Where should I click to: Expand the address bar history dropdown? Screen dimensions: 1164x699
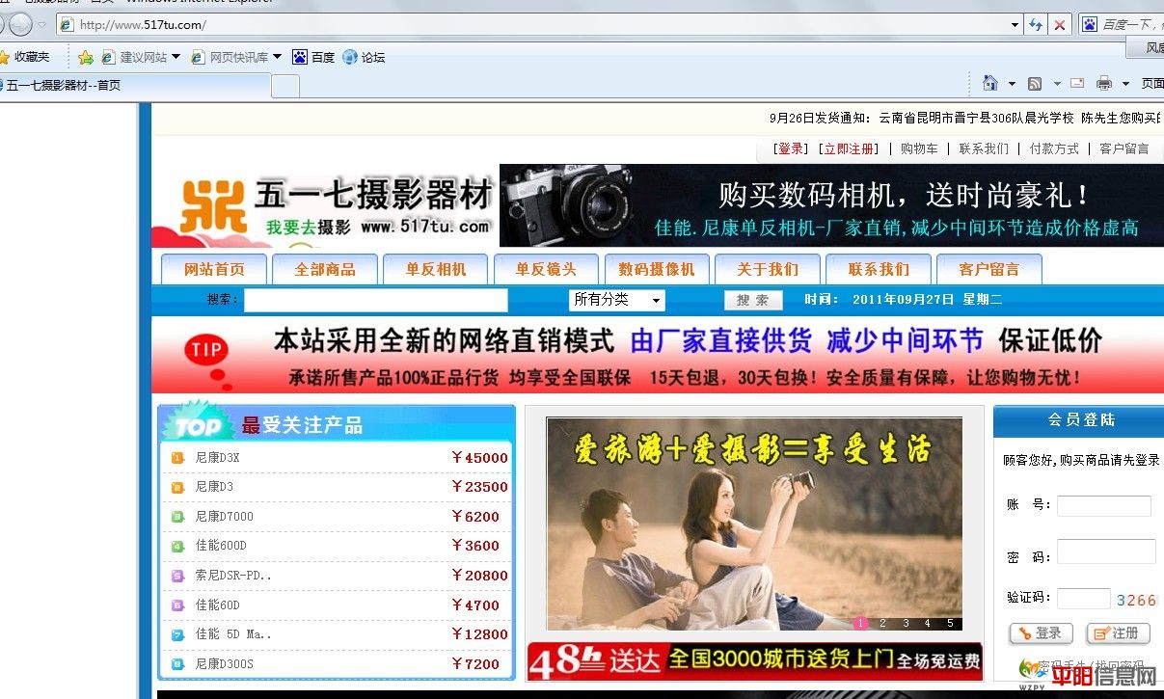tap(1015, 25)
